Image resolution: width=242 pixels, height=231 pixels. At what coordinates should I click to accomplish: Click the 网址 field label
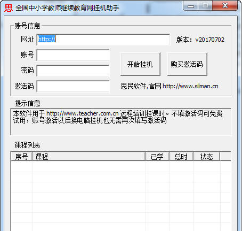(x=27, y=39)
